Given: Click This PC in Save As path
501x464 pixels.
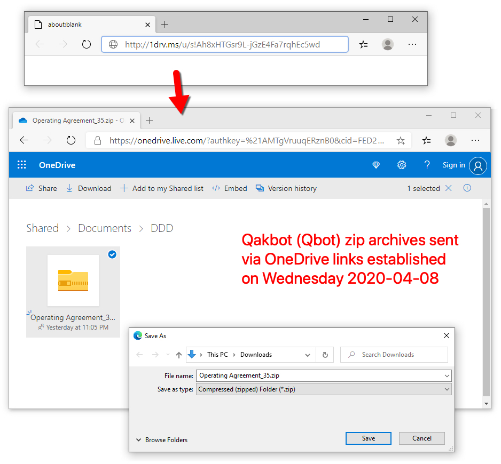Looking at the screenshot, I should point(217,355).
